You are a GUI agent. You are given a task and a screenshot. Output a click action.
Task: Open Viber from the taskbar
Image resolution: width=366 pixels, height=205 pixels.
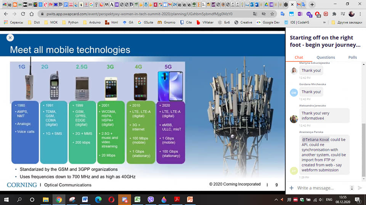(150, 199)
